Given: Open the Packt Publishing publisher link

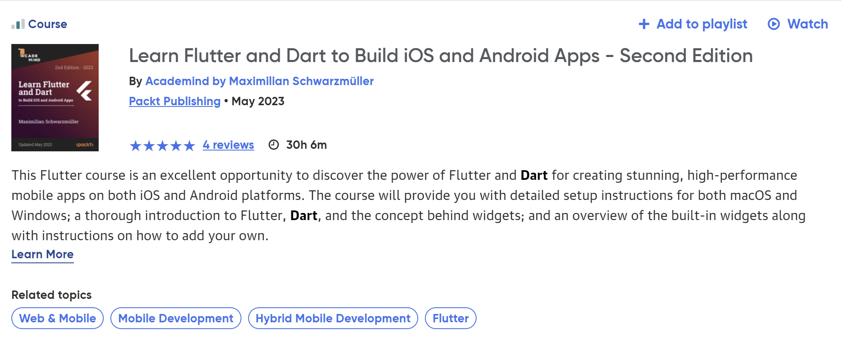Looking at the screenshot, I should [x=175, y=101].
